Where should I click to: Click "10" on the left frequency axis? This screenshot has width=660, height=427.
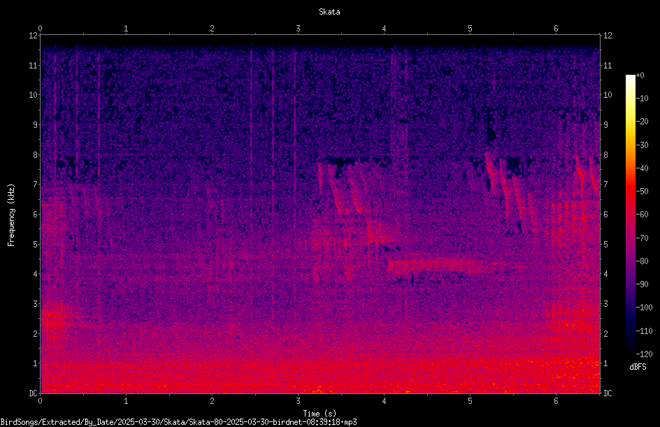(34, 95)
